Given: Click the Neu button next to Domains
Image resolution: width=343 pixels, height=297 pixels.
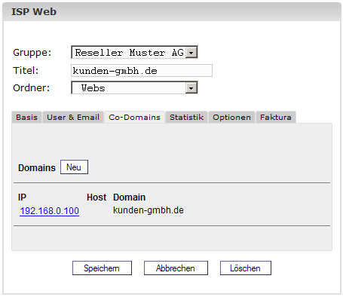Looking at the screenshot, I should pos(74,167).
